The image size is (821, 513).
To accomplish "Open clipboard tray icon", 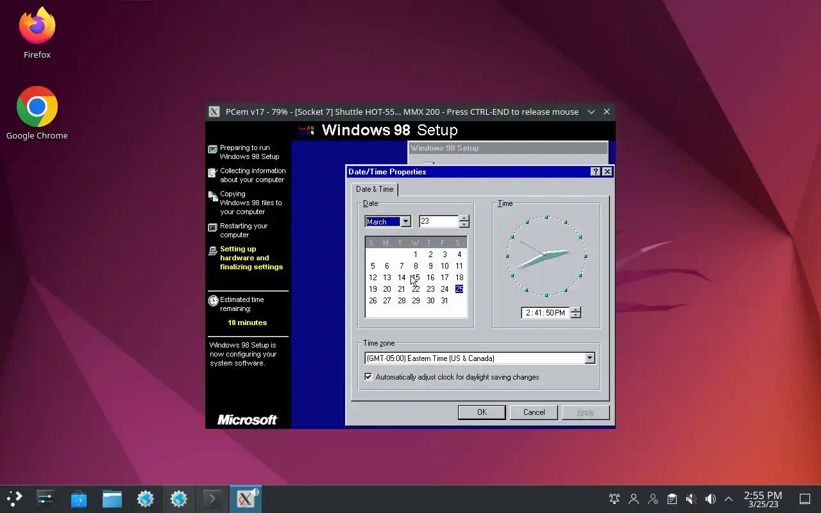I will point(672,499).
